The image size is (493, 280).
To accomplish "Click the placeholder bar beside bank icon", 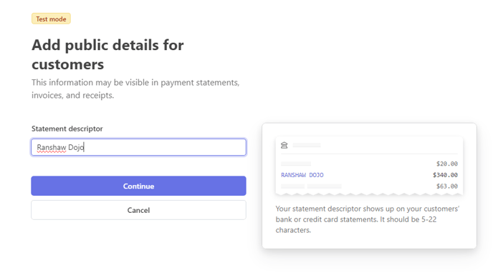I will coord(307,145).
